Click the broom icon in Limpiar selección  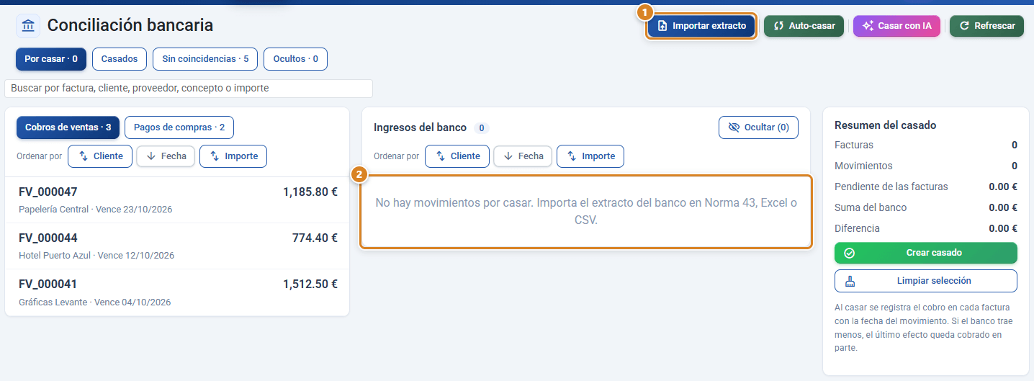[x=850, y=281]
